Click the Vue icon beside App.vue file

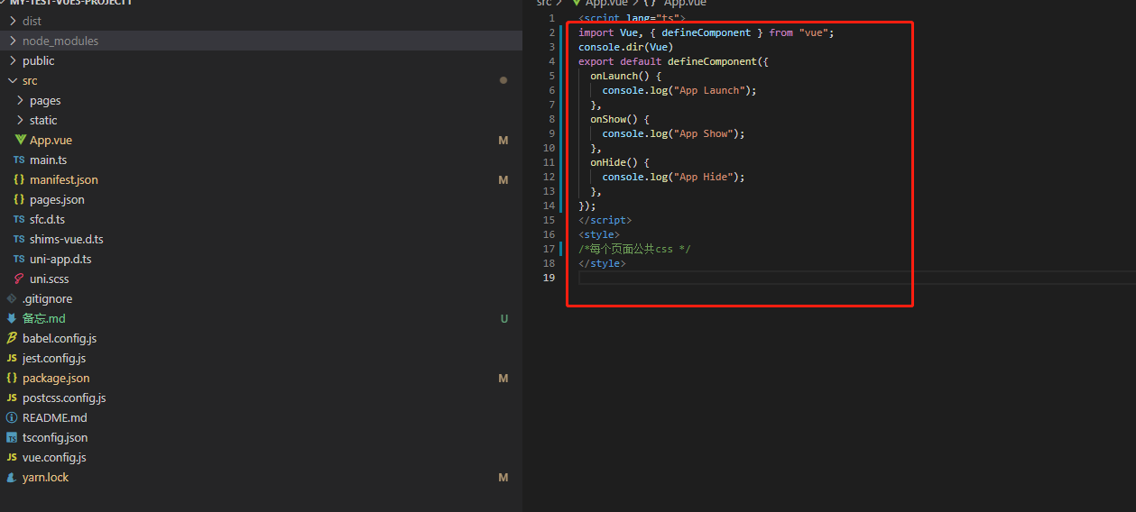coord(20,140)
